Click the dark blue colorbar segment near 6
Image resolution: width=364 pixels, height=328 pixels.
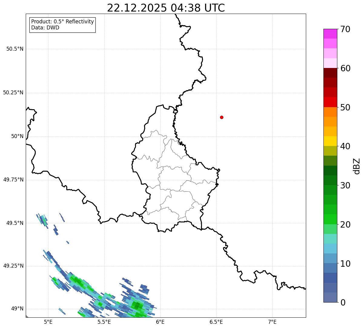coord(330,278)
